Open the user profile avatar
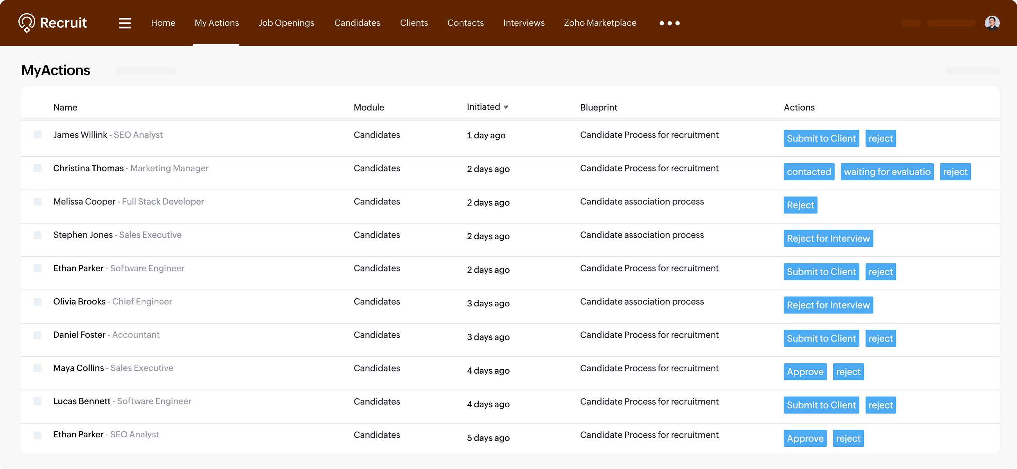The image size is (1017, 469). point(992,23)
